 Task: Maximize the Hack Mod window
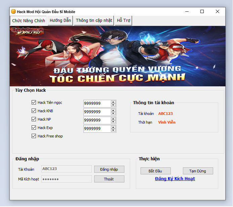tap(202, 11)
